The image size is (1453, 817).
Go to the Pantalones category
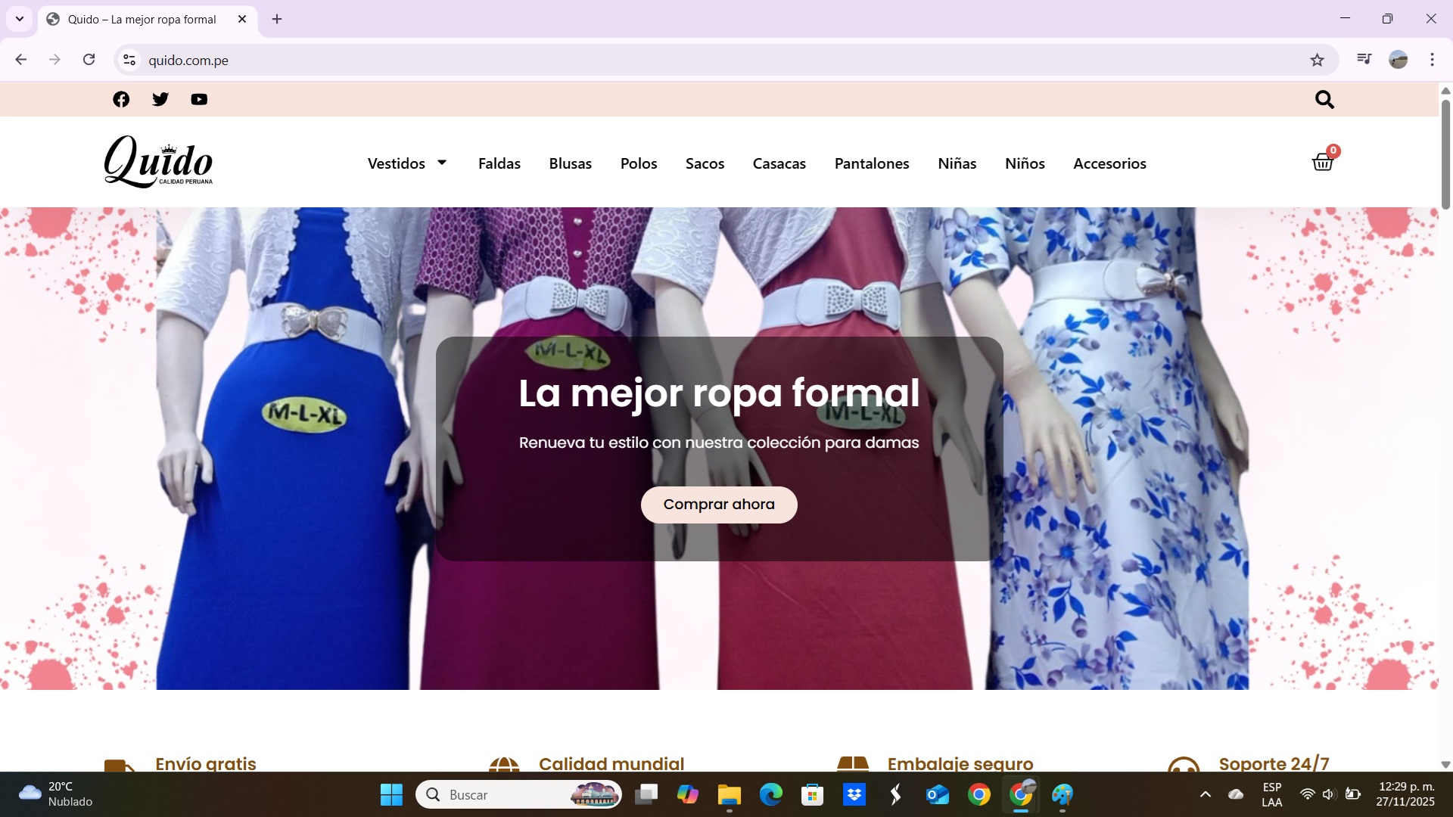[871, 163]
